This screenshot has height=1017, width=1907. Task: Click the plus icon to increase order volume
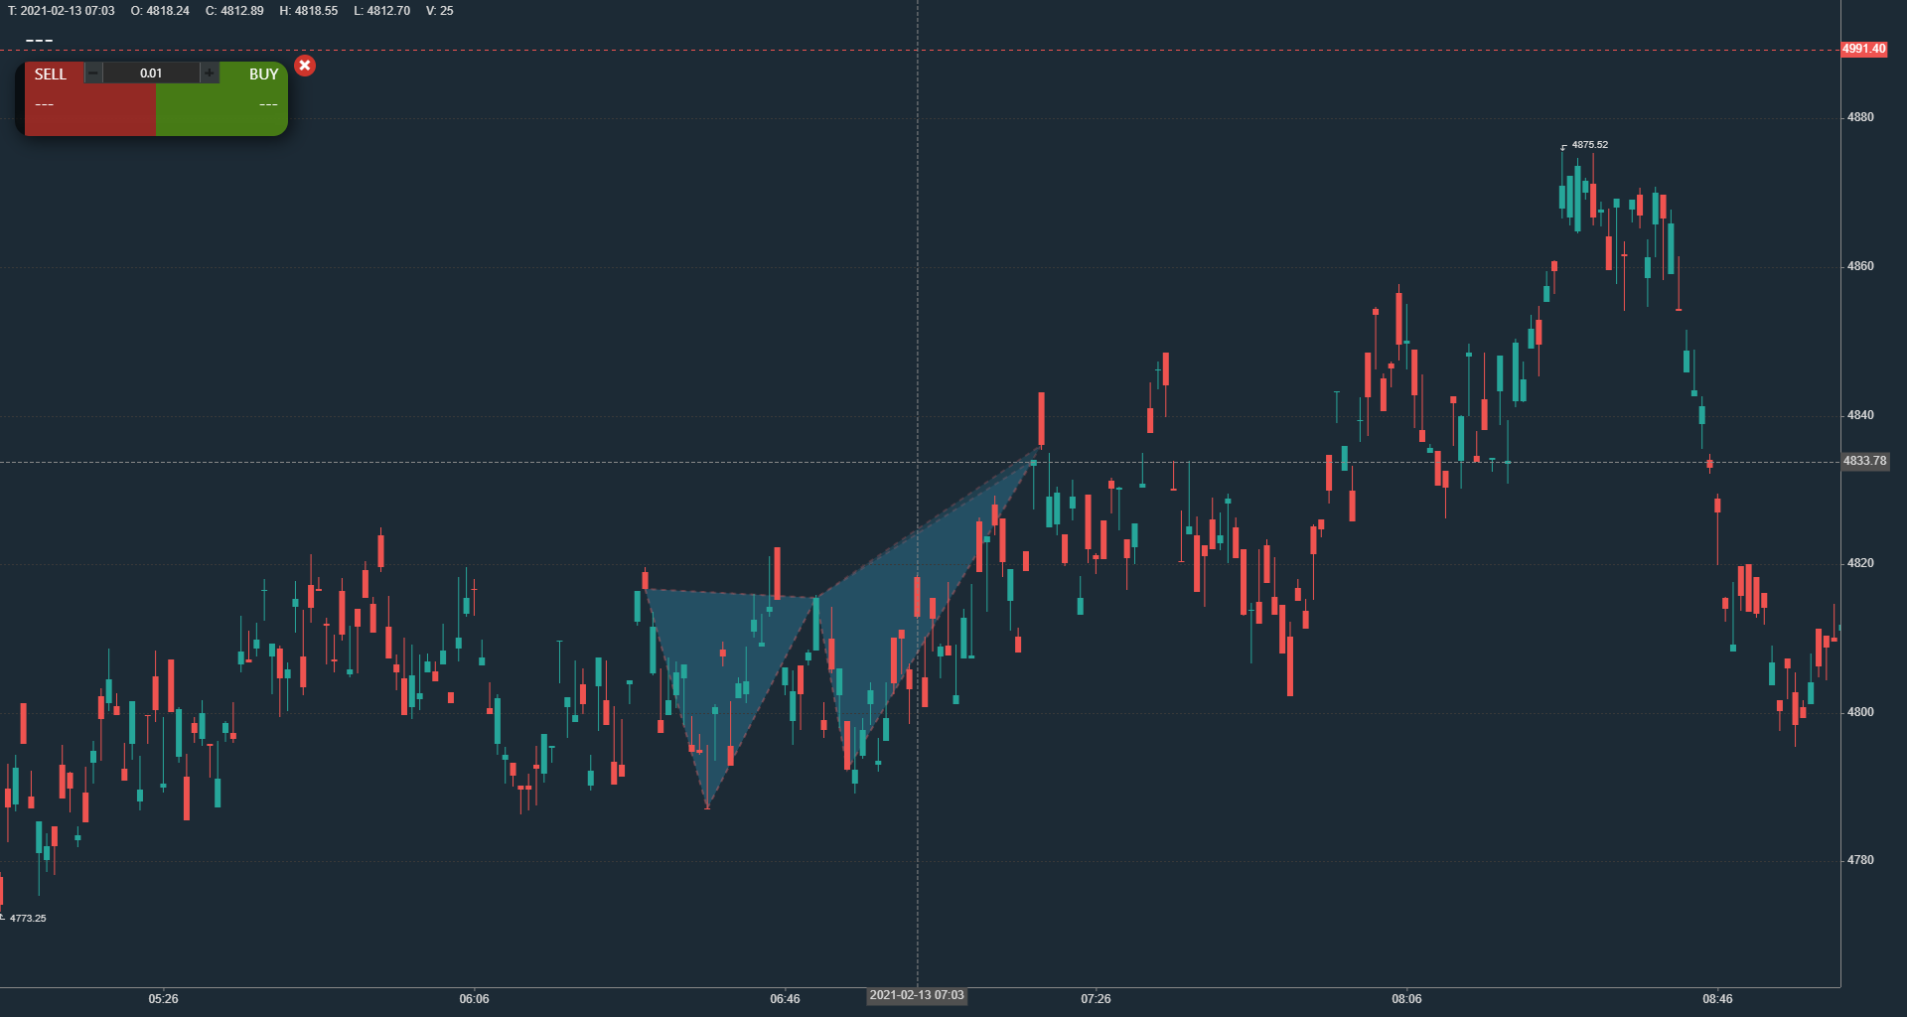[x=210, y=73]
